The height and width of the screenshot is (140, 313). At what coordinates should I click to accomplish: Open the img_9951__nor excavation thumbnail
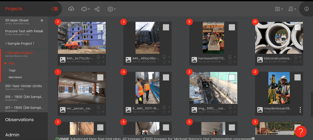(x=213, y=88)
